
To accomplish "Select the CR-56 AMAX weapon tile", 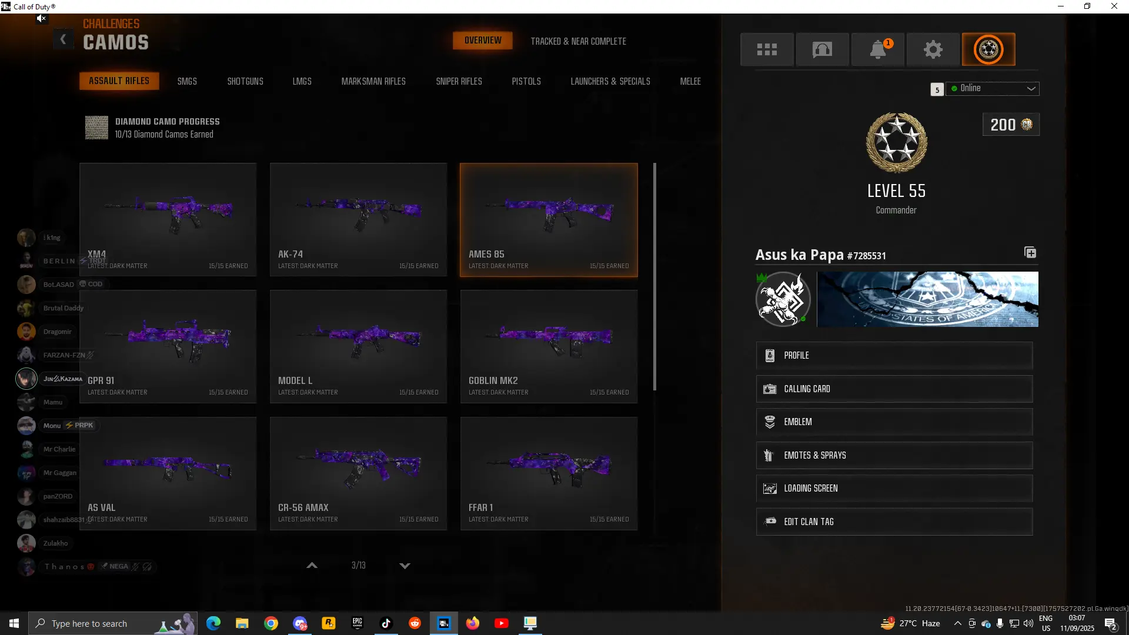I will (358, 473).
